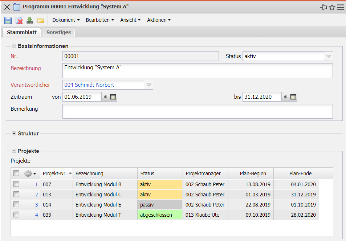Viewport: 346px width, 241px height.
Task: Click the green download arrow icon
Action: pyautogui.click(x=30, y=20)
